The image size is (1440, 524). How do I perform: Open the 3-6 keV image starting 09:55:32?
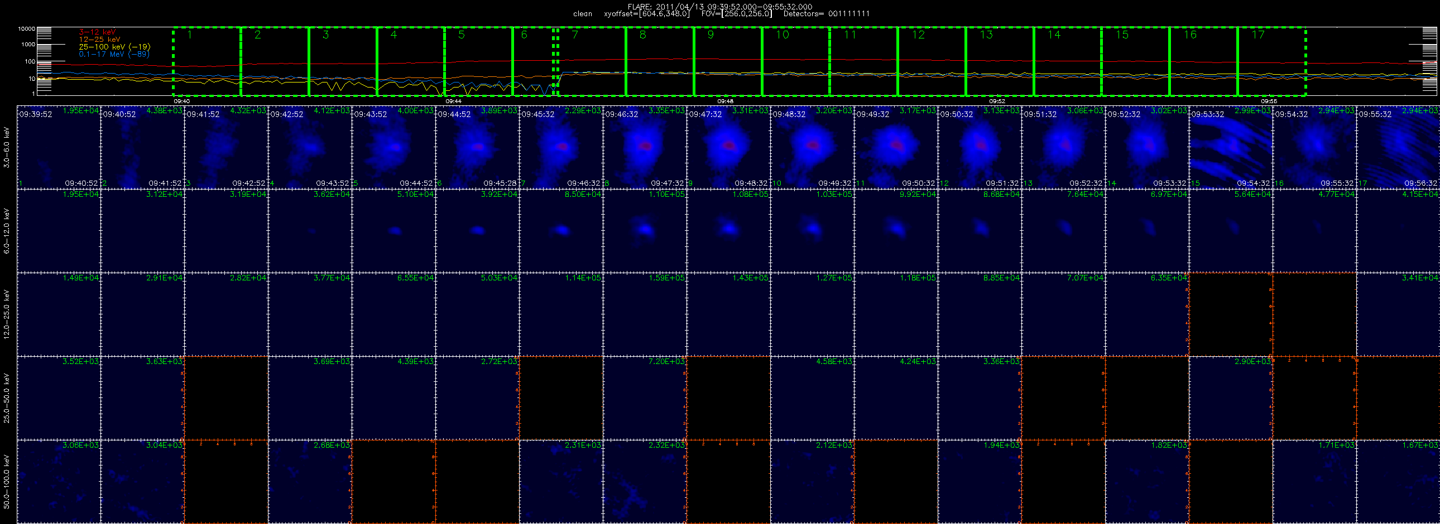(1398, 147)
